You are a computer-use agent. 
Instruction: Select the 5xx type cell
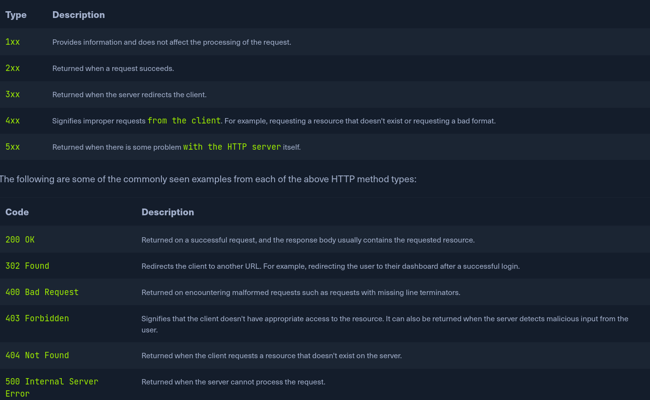point(13,147)
